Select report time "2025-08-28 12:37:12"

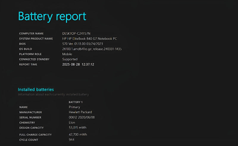pos(78,64)
